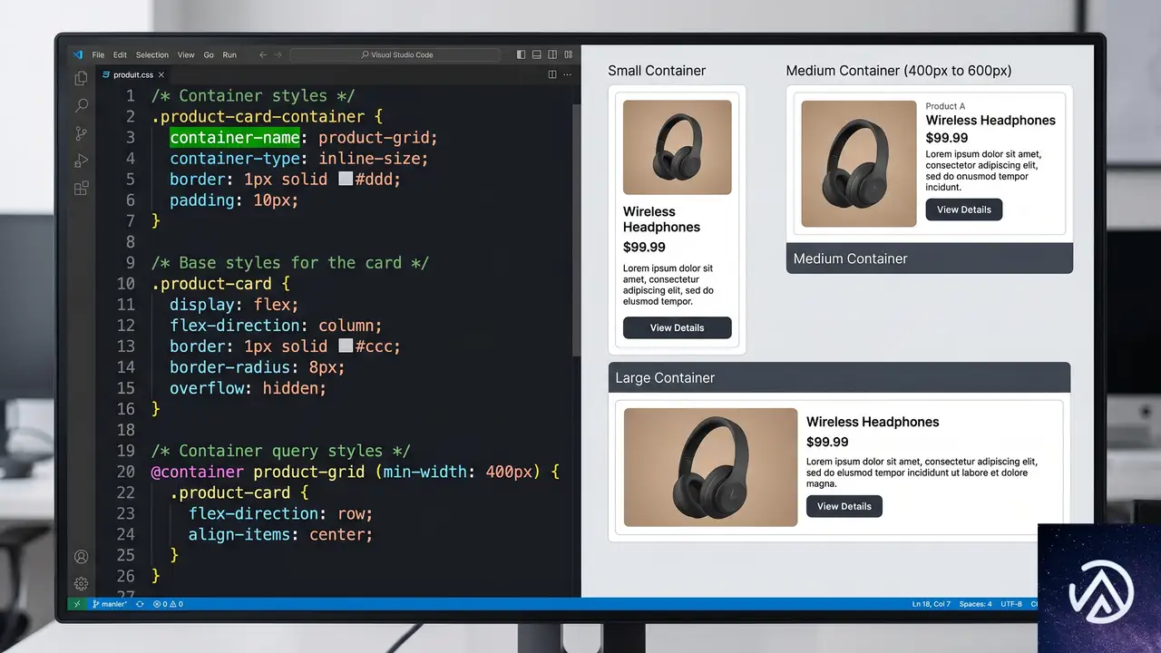The height and width of the screenshot is (653, 1161).
Task: Click the Wireless Headphones title in the small card
Action: coord(661,219)
